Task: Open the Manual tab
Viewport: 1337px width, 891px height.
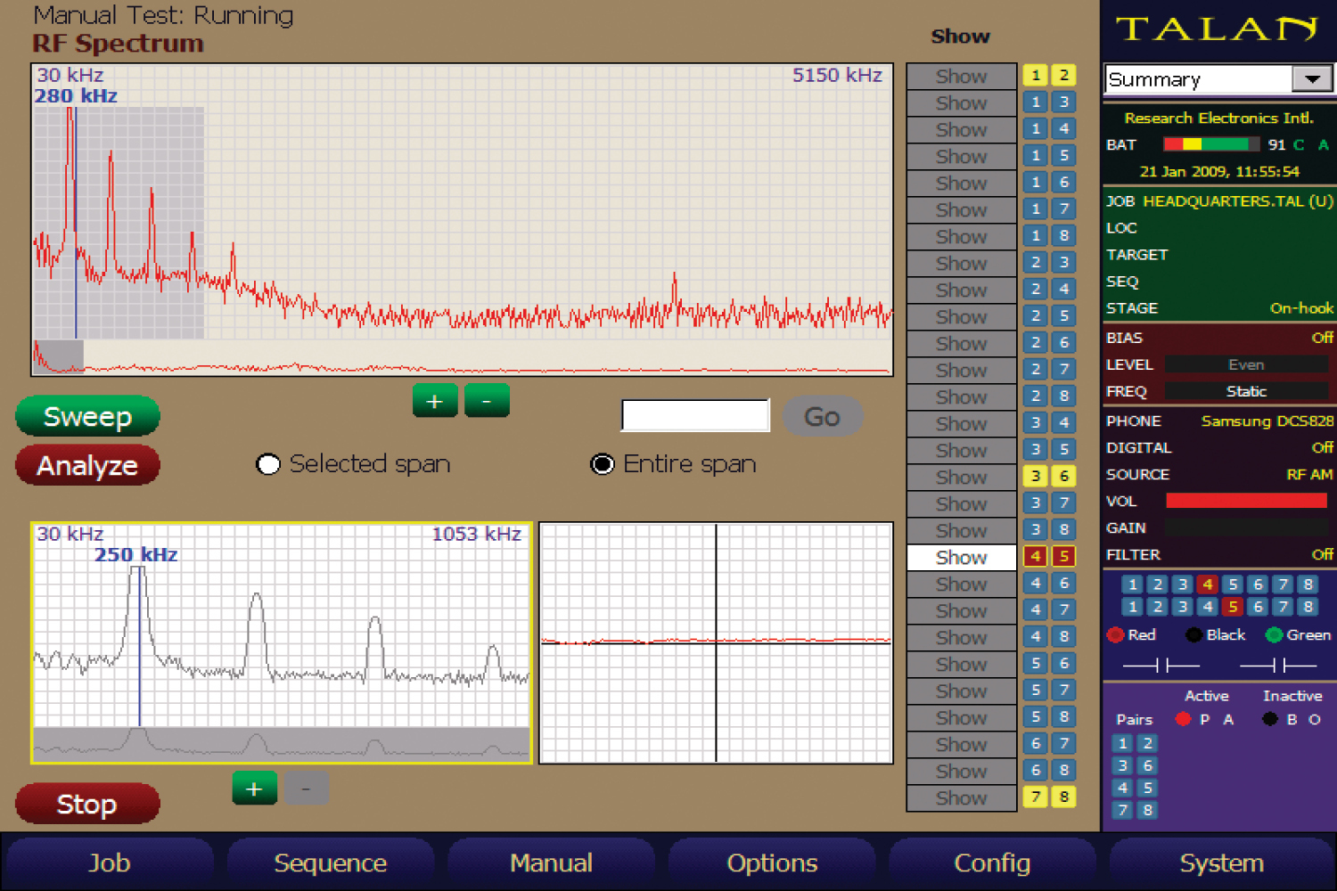Action: pos(551,862)
